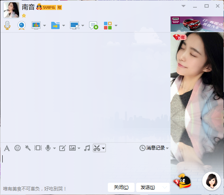Click the red diamond 7年 badge
Screen dimensions: 224x195
179,37
